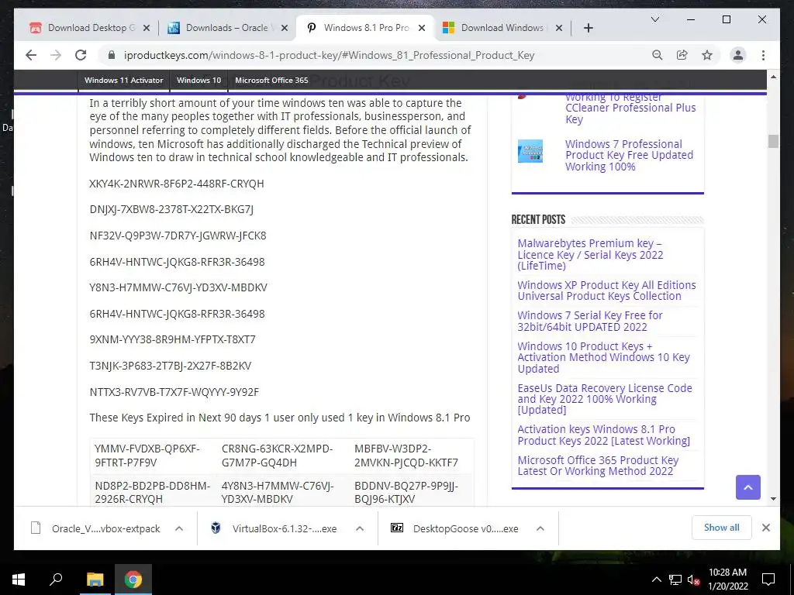Close the downloads bar
This screenshot has height=595, width=794.
(765, 528)
